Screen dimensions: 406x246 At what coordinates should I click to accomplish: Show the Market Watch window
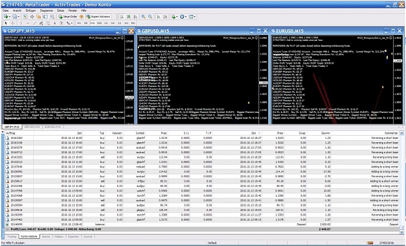coord(25,17)
